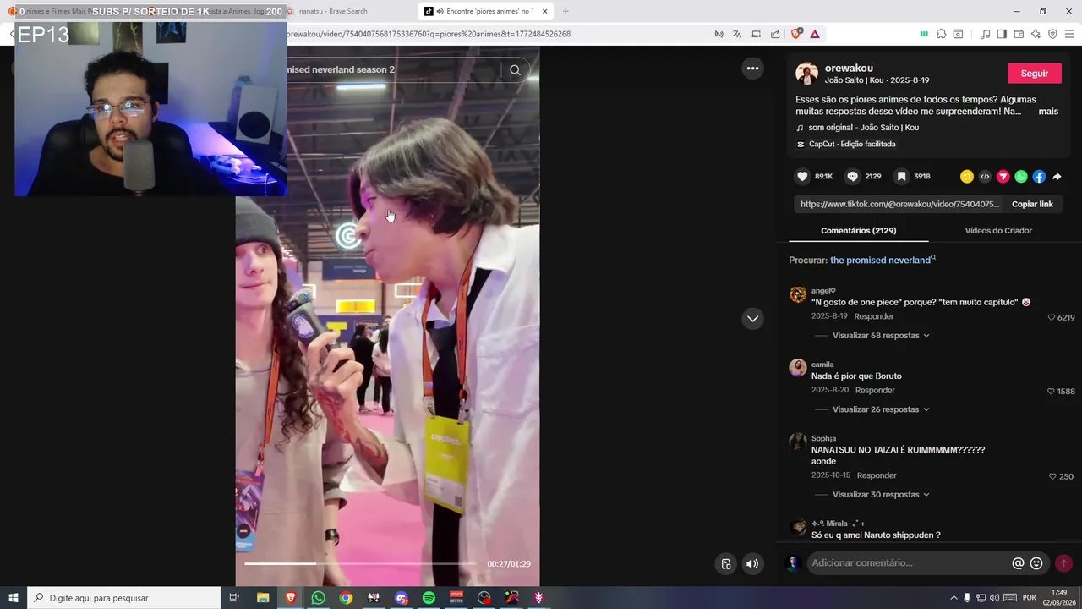Image resolution: width=1082 pixels, height=609 pixels.
Task: Open the Brave VPN shield icon
Action: pyautogui.click(x=1052, y=34)
